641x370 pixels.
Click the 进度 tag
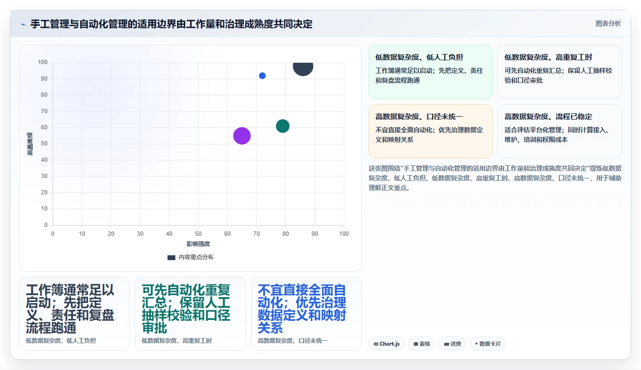click(452, 344)
